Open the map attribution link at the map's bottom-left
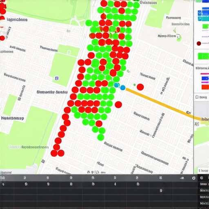This screenshot has height=209, width=209. [x=6, y=173]
